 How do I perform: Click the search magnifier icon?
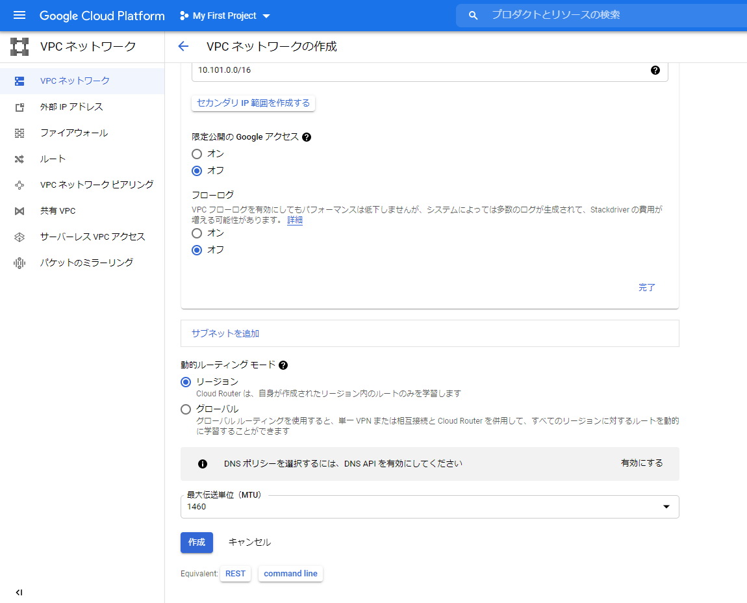473,15
